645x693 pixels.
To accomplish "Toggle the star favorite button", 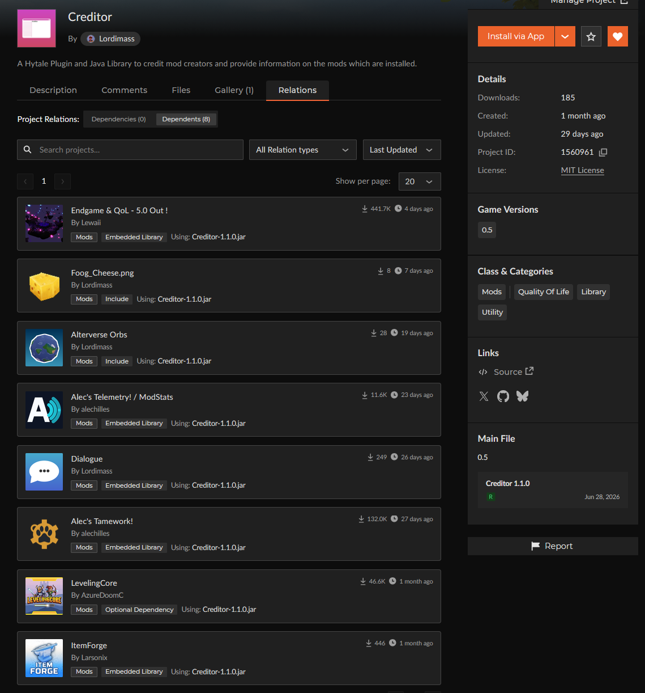I will [x=591, y=36].
